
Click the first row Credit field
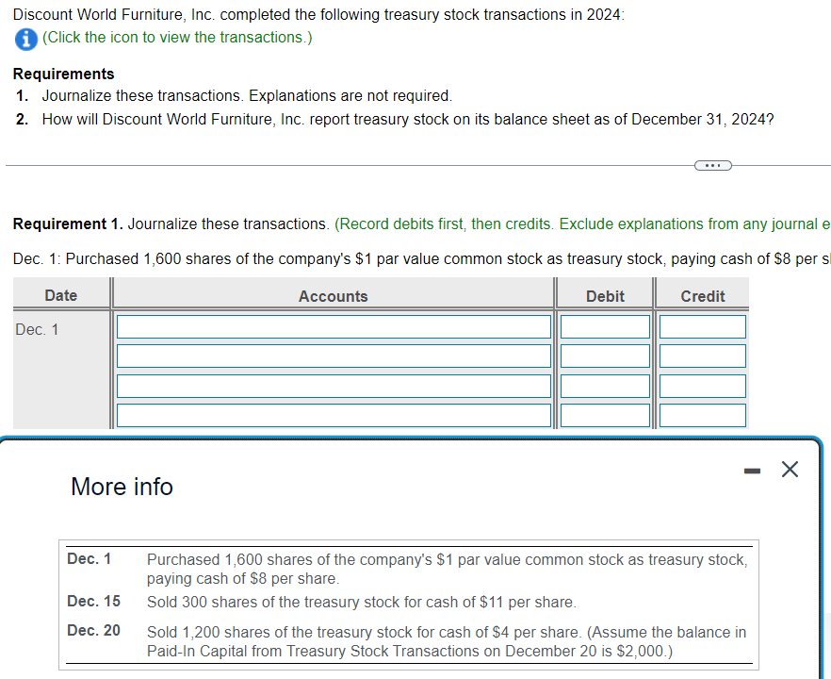click(x=703, y=326)
